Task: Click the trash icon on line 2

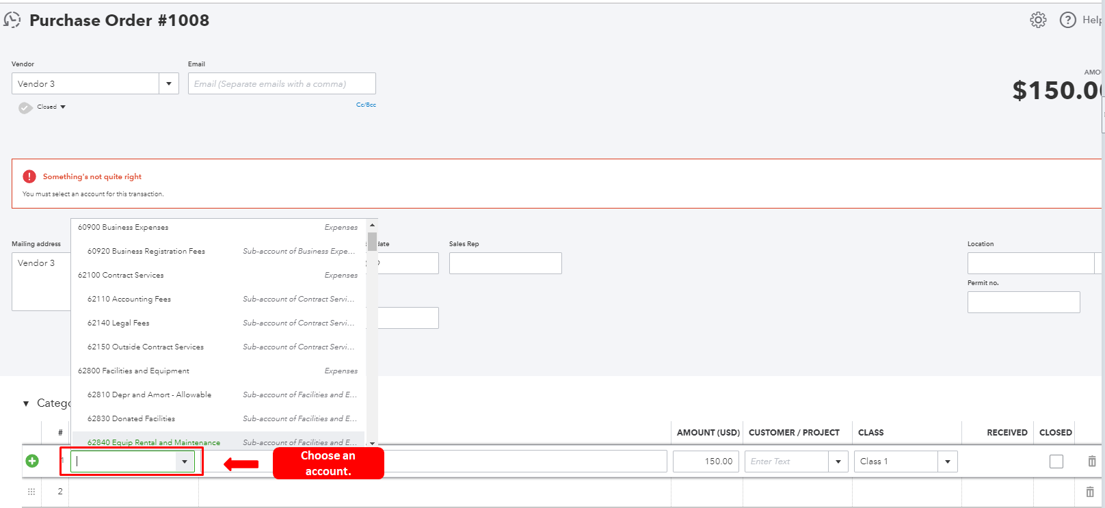Action: (1090, 492)
